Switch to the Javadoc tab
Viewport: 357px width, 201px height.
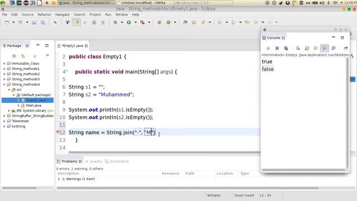coord(94,161)
